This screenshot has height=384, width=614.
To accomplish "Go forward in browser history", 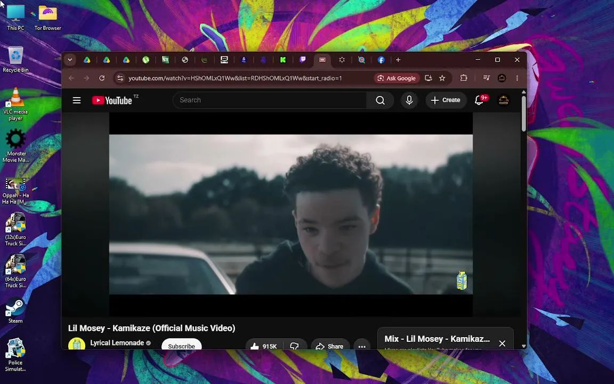I will [x=86, y=78].
